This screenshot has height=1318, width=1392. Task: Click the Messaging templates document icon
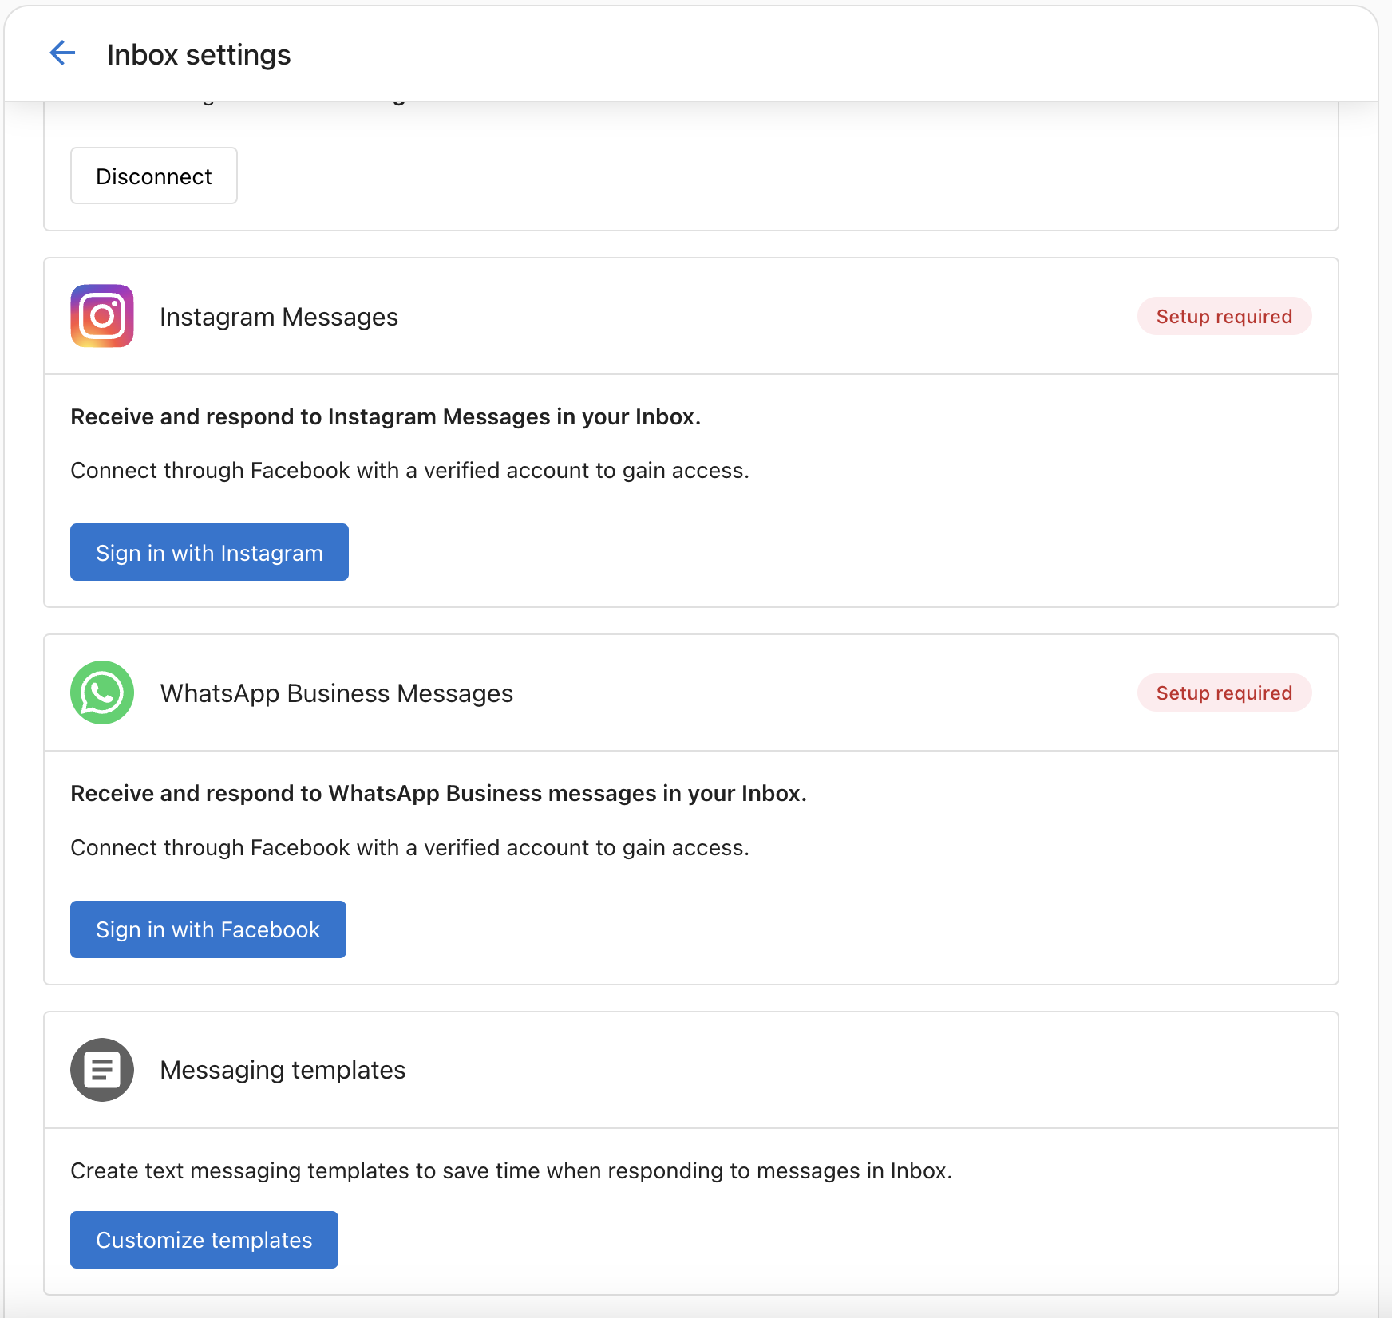pos(101,1069)
